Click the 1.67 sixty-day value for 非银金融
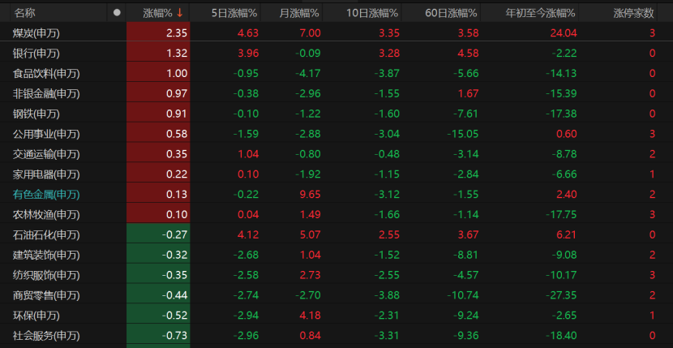Viewport: 673px width, 348px height. click(x=468, y=93)
